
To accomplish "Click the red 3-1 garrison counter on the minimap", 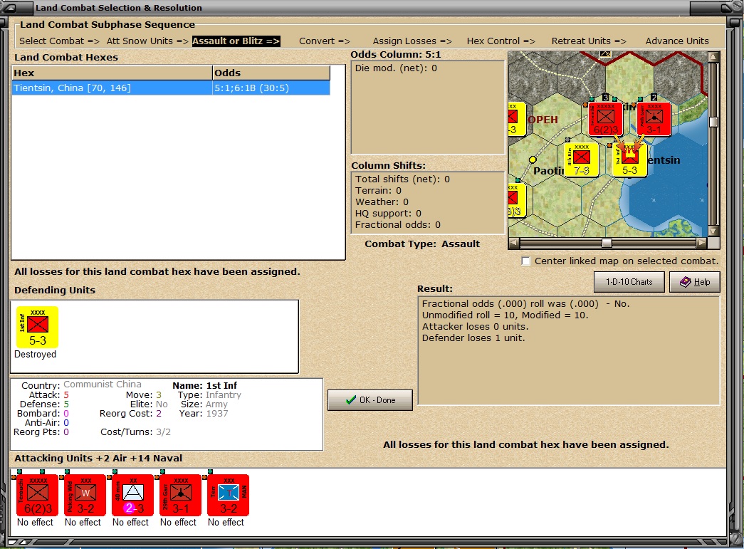I will tap(654, 120).
